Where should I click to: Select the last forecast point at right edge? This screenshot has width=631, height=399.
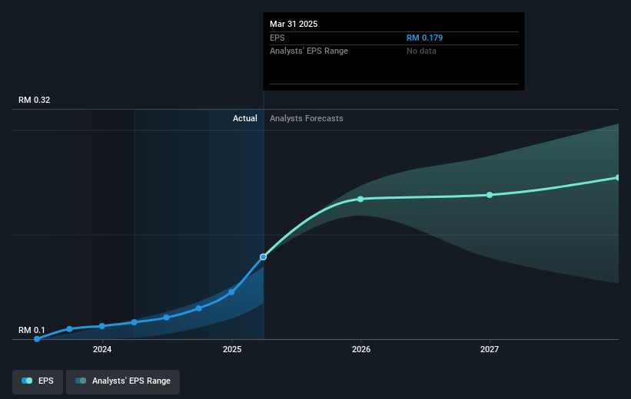tap(618, 177)
